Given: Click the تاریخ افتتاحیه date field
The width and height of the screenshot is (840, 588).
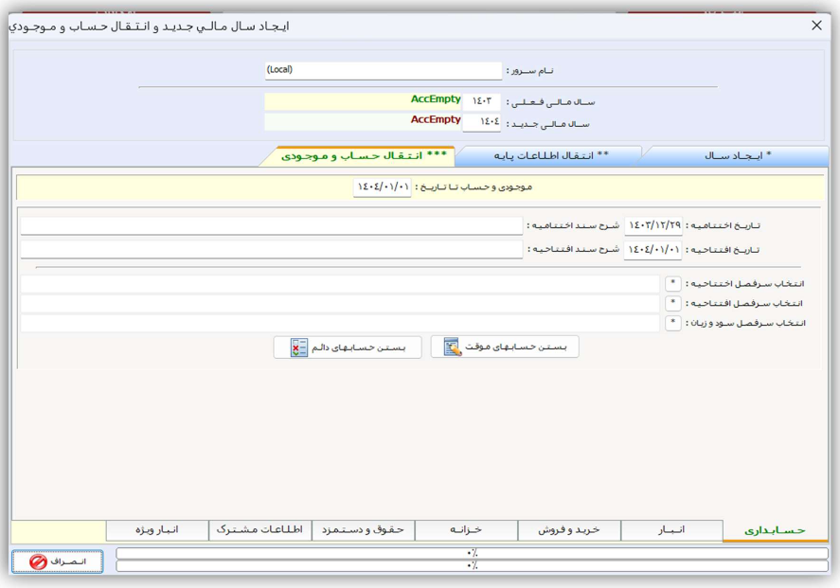Looking at the screenshot, I should point(652,250).
